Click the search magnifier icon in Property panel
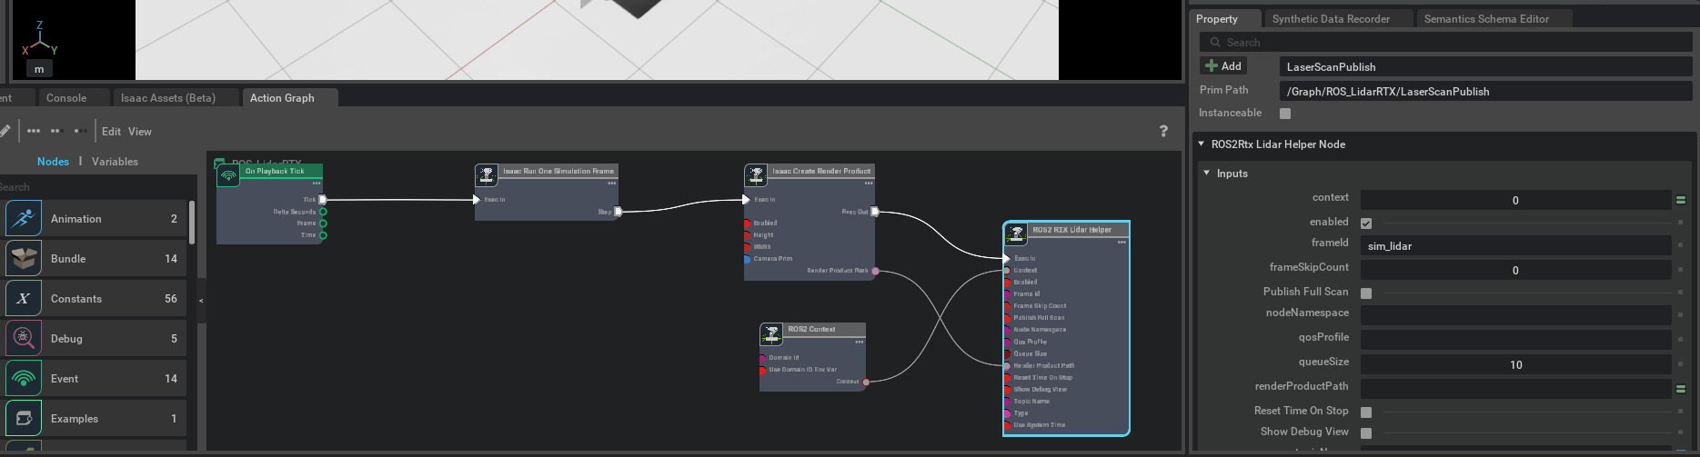 (1214, 43)
